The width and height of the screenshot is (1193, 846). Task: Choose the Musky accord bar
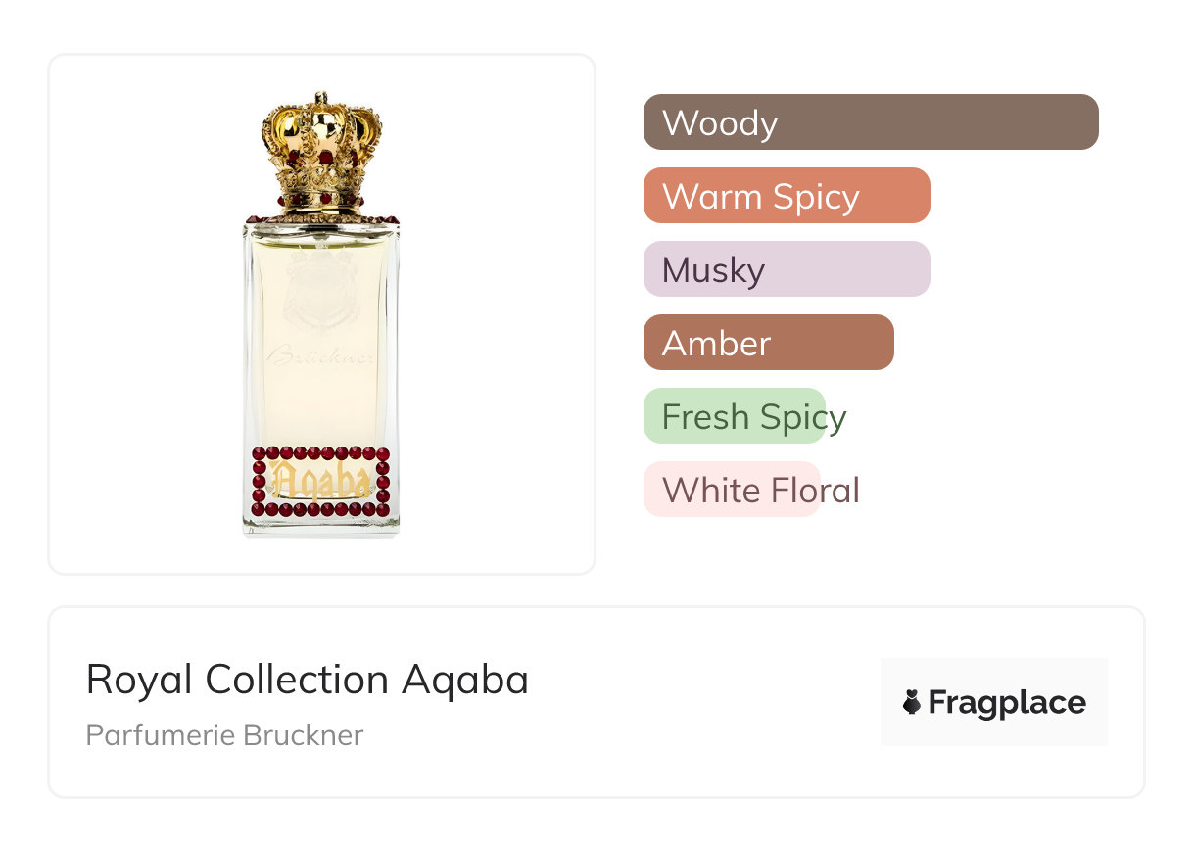click(786, 269)
